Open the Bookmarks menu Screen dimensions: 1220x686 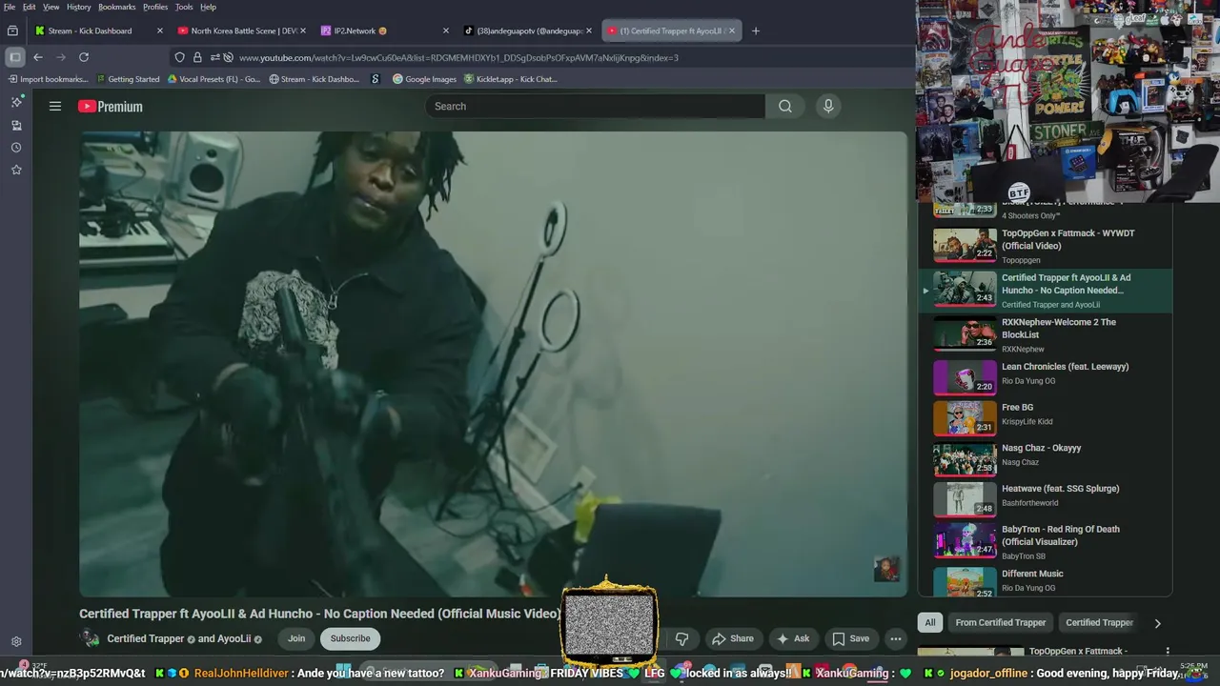coord(117,7)
